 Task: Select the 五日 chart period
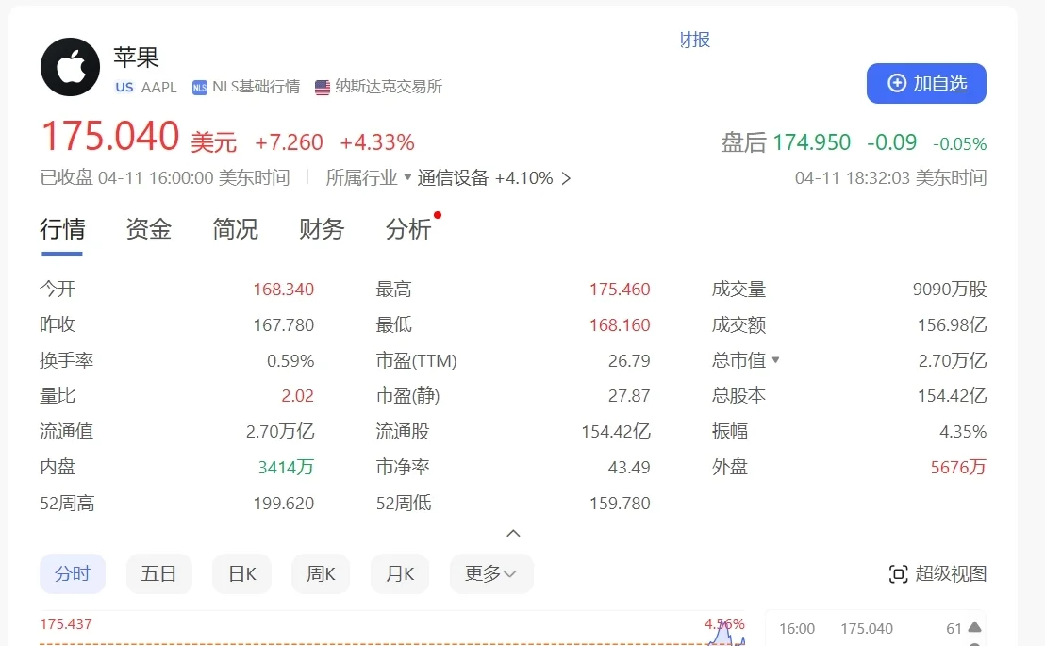pos(158,573)
